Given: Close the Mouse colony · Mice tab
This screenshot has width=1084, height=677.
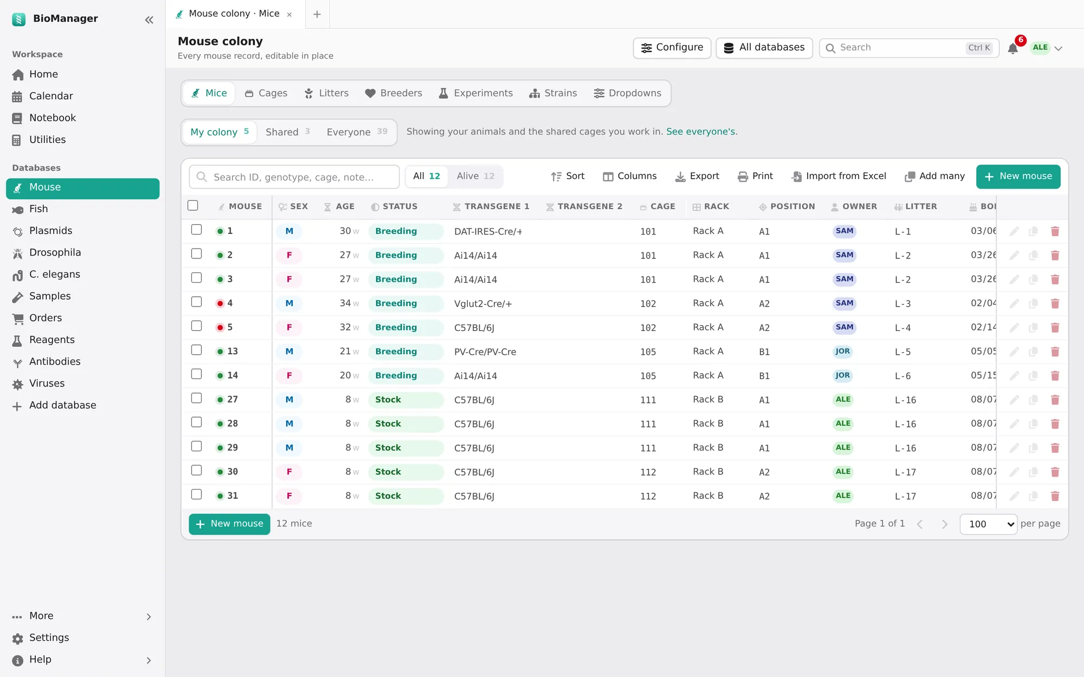Looking at the screenshot, I should (x=289, y=15).
